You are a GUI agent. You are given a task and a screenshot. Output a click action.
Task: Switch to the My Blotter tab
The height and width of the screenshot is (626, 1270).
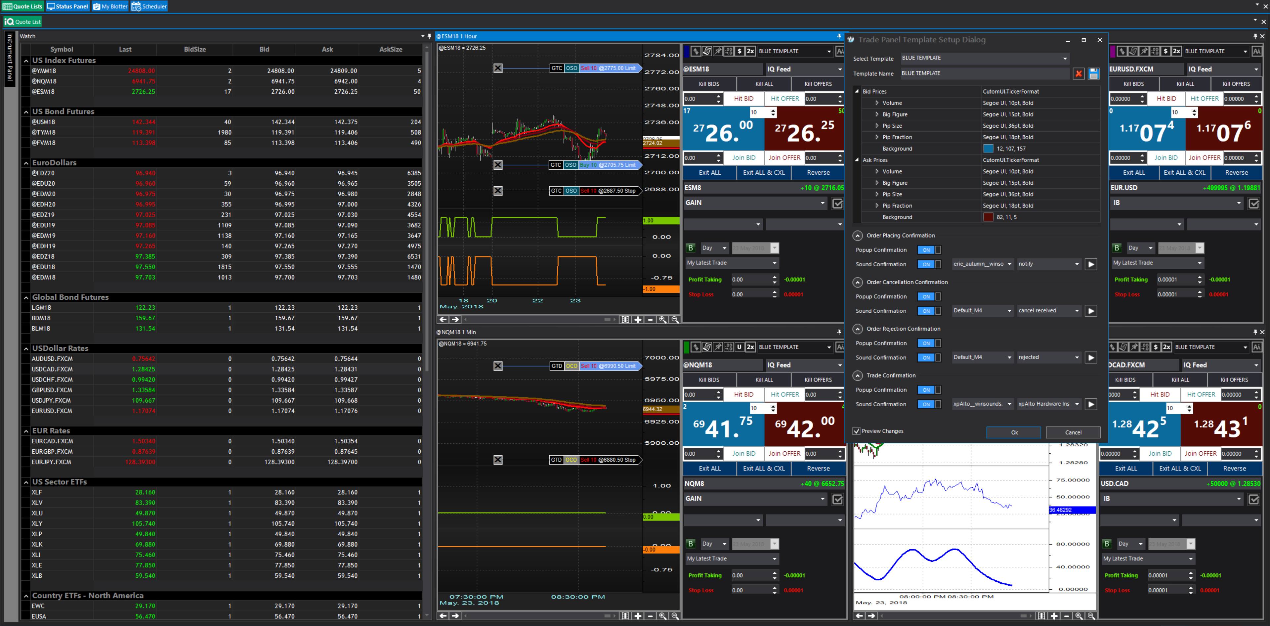pyautogui.click(x=110, y=6)
